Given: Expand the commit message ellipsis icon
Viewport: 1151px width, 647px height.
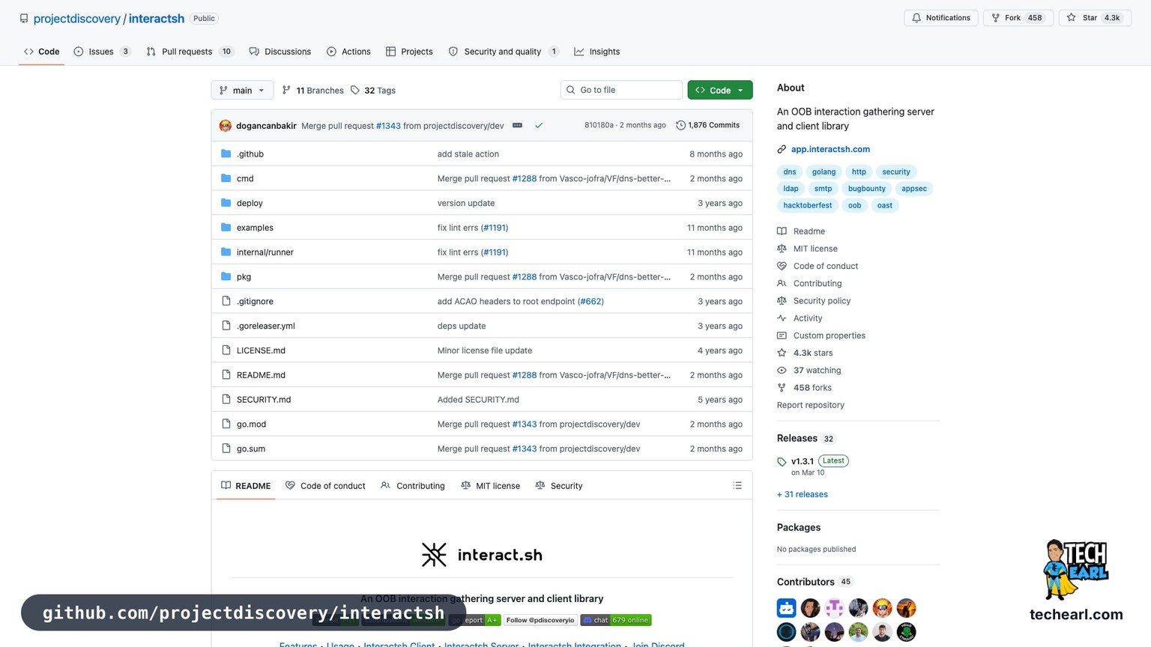Looking at the screenshot, I should [517, 125].
